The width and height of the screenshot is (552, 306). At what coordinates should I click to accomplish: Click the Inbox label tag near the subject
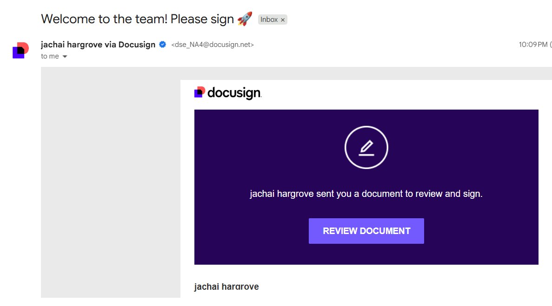(x=271, y=19)
